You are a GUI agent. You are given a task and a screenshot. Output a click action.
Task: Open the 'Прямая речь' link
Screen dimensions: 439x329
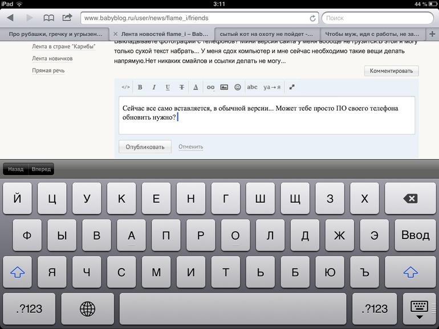point(48,71)
